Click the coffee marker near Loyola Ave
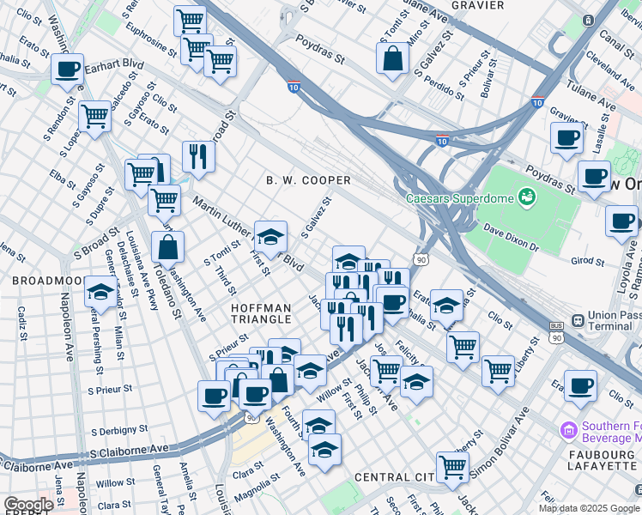642x515 pixels. tap(622, 222)
